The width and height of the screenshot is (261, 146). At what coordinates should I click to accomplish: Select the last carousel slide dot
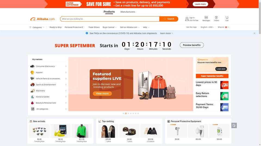tap(138, 113)
